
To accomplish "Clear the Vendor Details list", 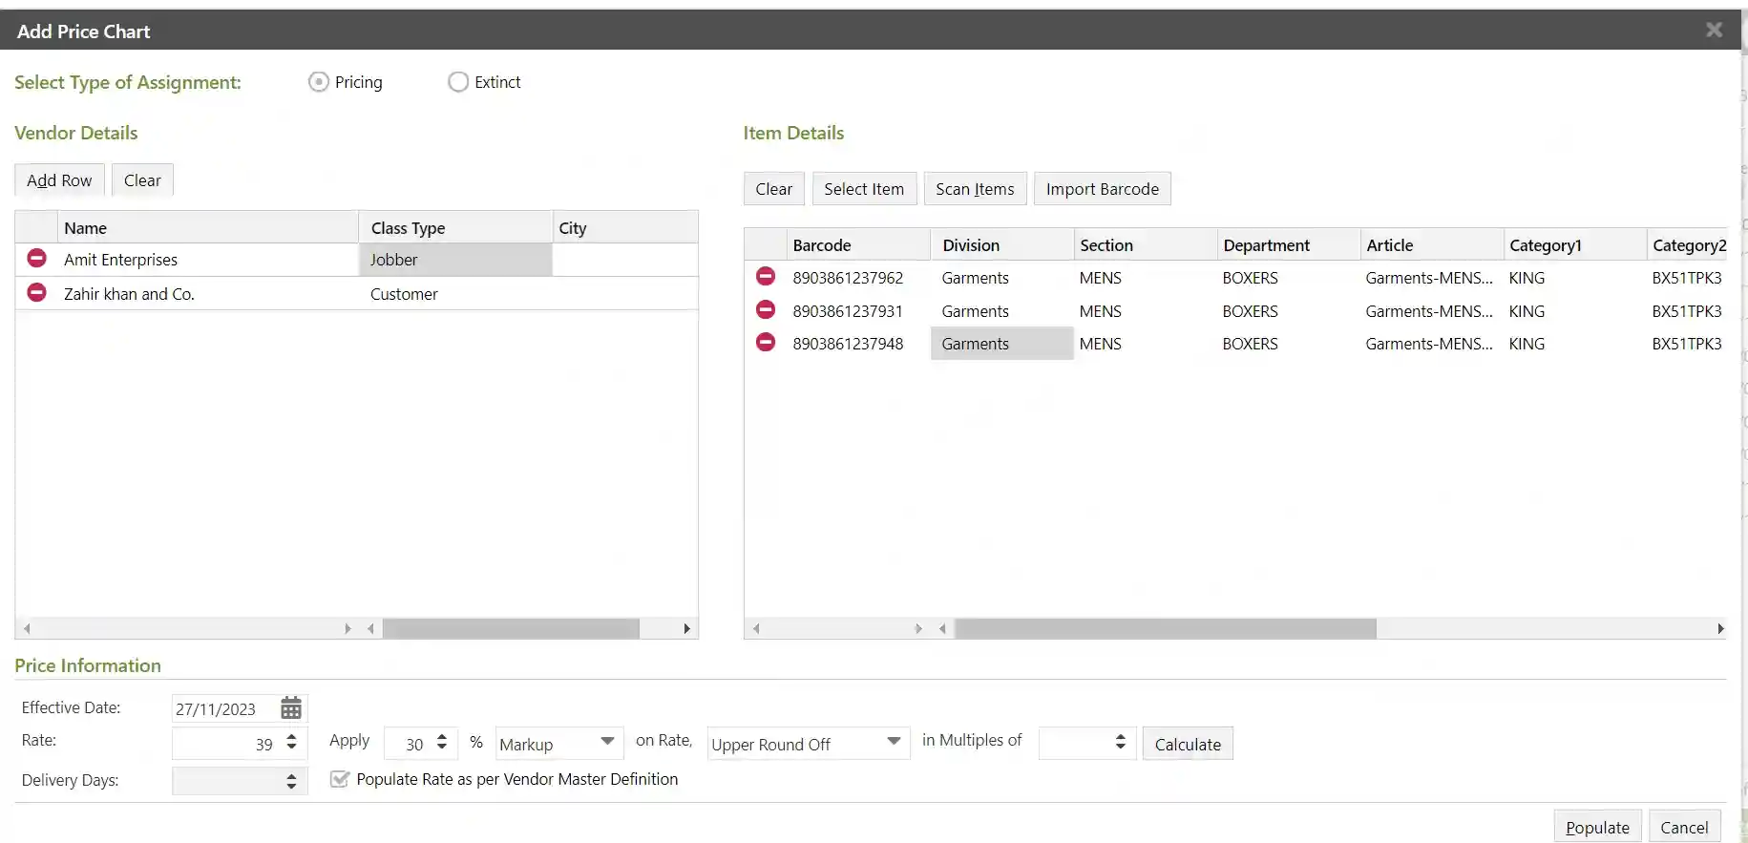I will (x=142, y=180).
